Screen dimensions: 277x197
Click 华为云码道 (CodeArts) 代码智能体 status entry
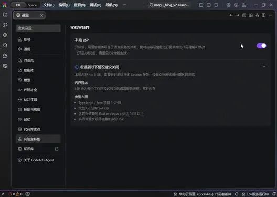coord(203,194)
